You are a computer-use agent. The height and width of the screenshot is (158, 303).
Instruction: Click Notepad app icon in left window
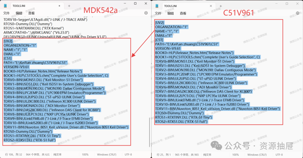point(5,6)
